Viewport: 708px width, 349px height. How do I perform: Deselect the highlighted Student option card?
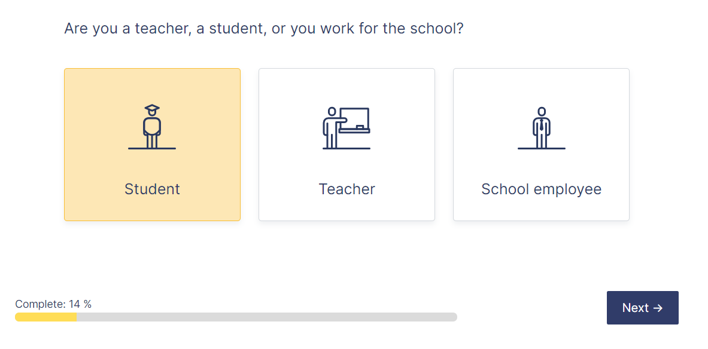coord(152,145)
